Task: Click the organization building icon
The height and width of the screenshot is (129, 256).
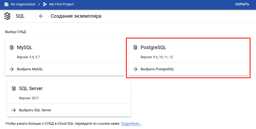Action: pyautogui.click(x=6, y=4)
